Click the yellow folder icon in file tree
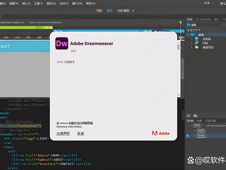This screenshot has width=226, height=170. pos(197,47)
